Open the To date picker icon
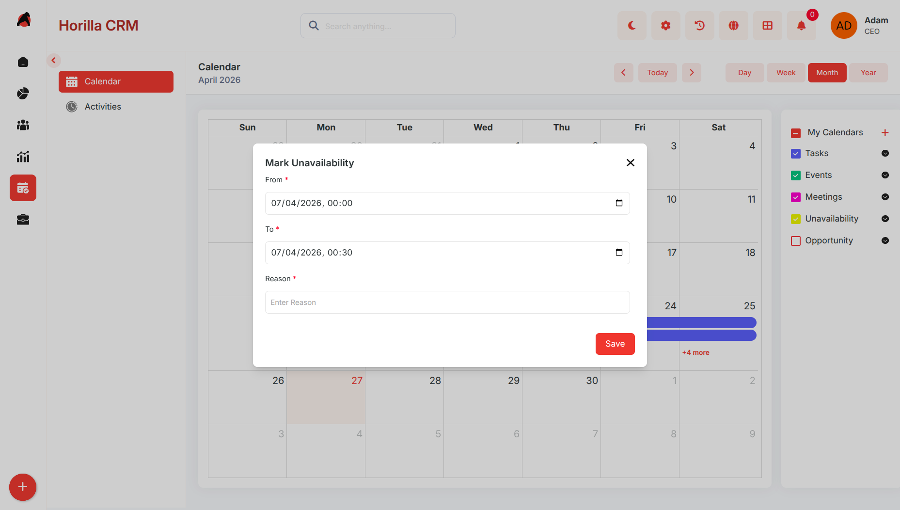Image resolution: width=900 pixels, height=510 pixels. pyautogui.click(x=619, y=253)
